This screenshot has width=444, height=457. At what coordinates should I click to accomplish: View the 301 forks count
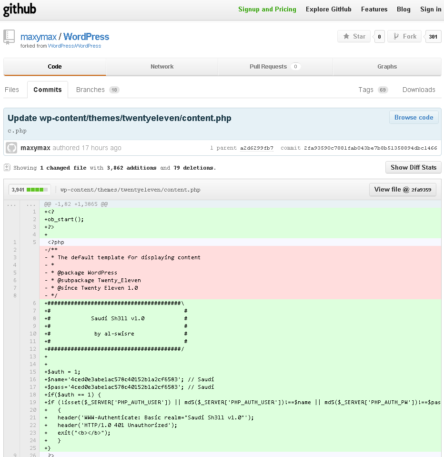pos(433,37)
